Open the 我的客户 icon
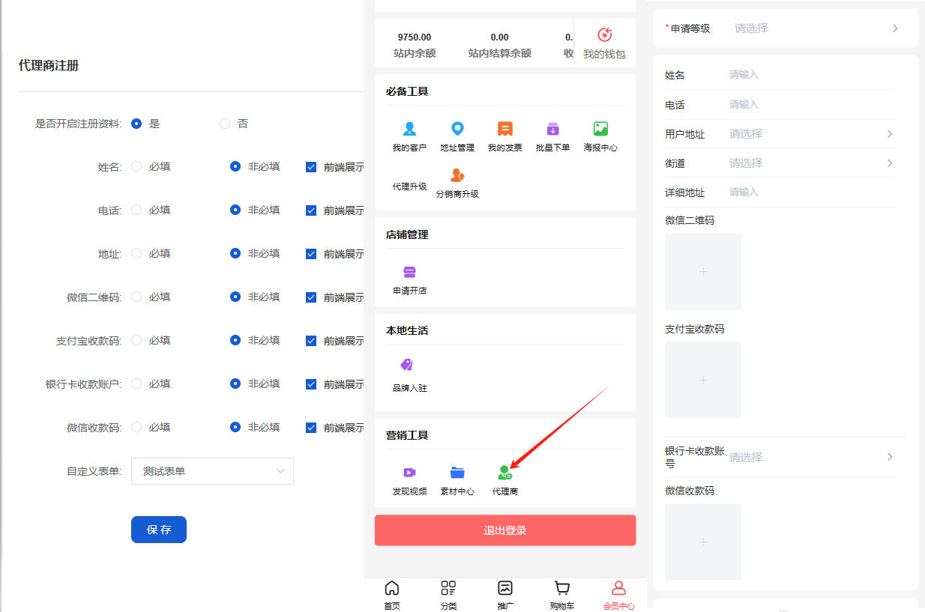Screen dimensions: 925x612 coord(409,130)
